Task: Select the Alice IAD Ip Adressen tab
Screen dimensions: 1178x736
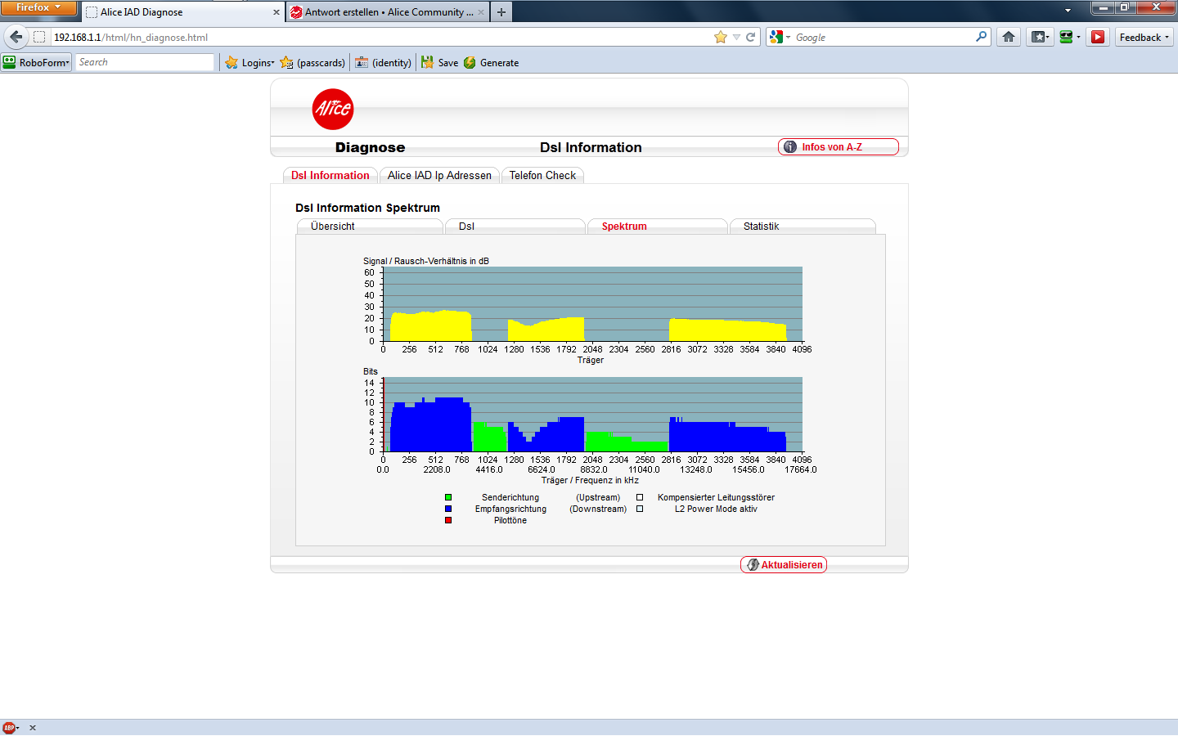Action: (x=439, y=176)
